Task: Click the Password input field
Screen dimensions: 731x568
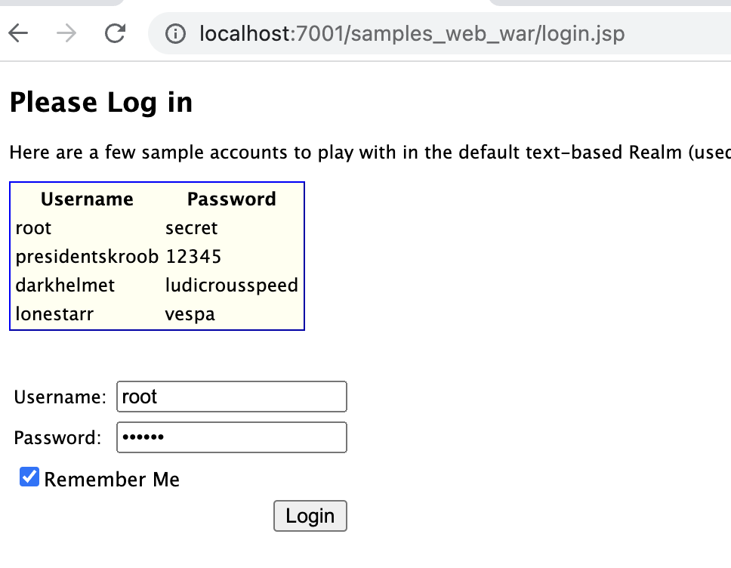Action: point(231,437)
